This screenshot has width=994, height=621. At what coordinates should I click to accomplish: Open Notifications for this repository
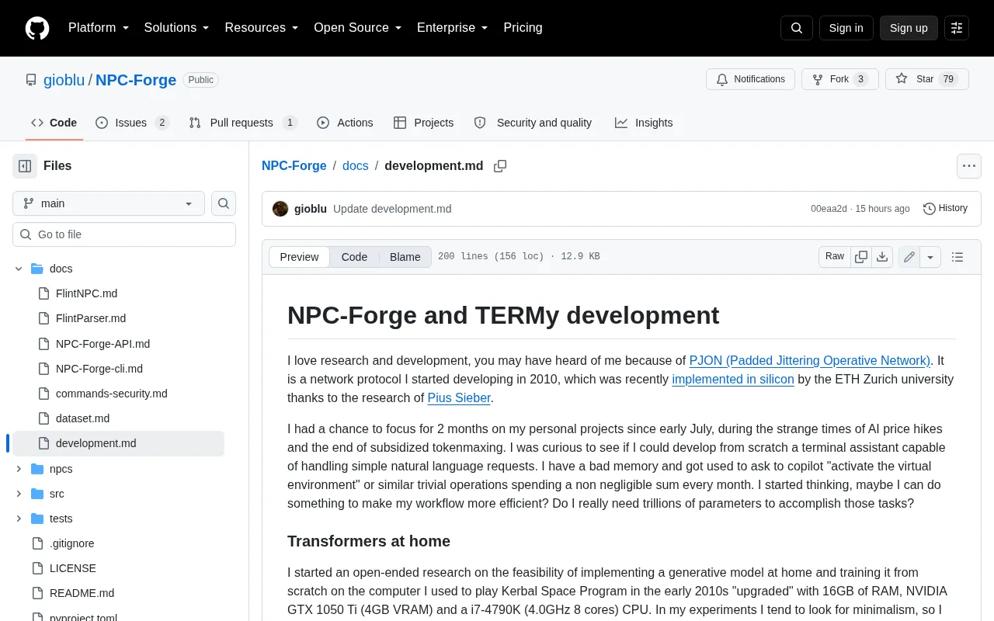[x=750, y=79]
